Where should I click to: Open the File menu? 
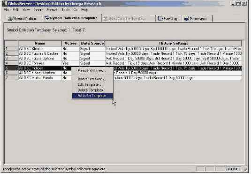tap(6, 10)
